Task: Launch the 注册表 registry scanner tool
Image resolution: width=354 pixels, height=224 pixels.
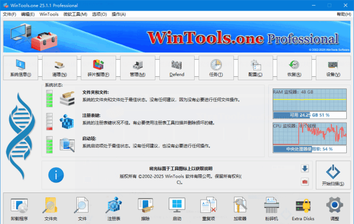Action: [114, 209]
